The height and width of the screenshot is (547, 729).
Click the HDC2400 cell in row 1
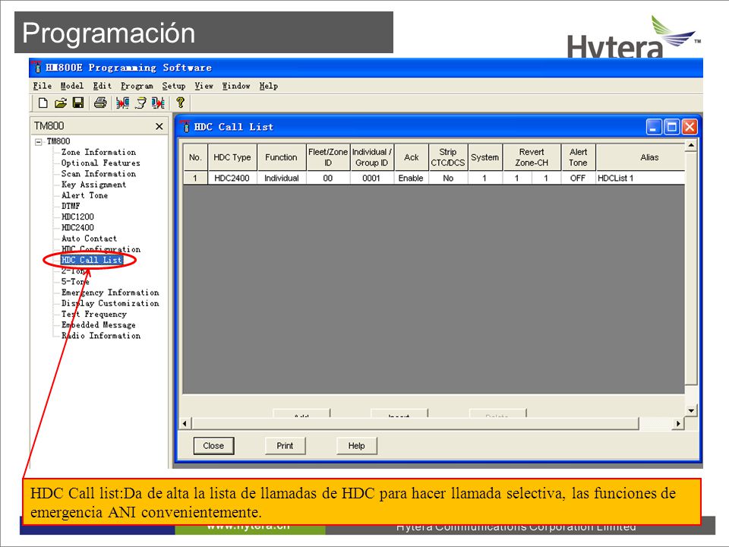point(232,178)
